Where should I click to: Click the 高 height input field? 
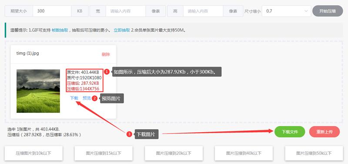point(203,11)
